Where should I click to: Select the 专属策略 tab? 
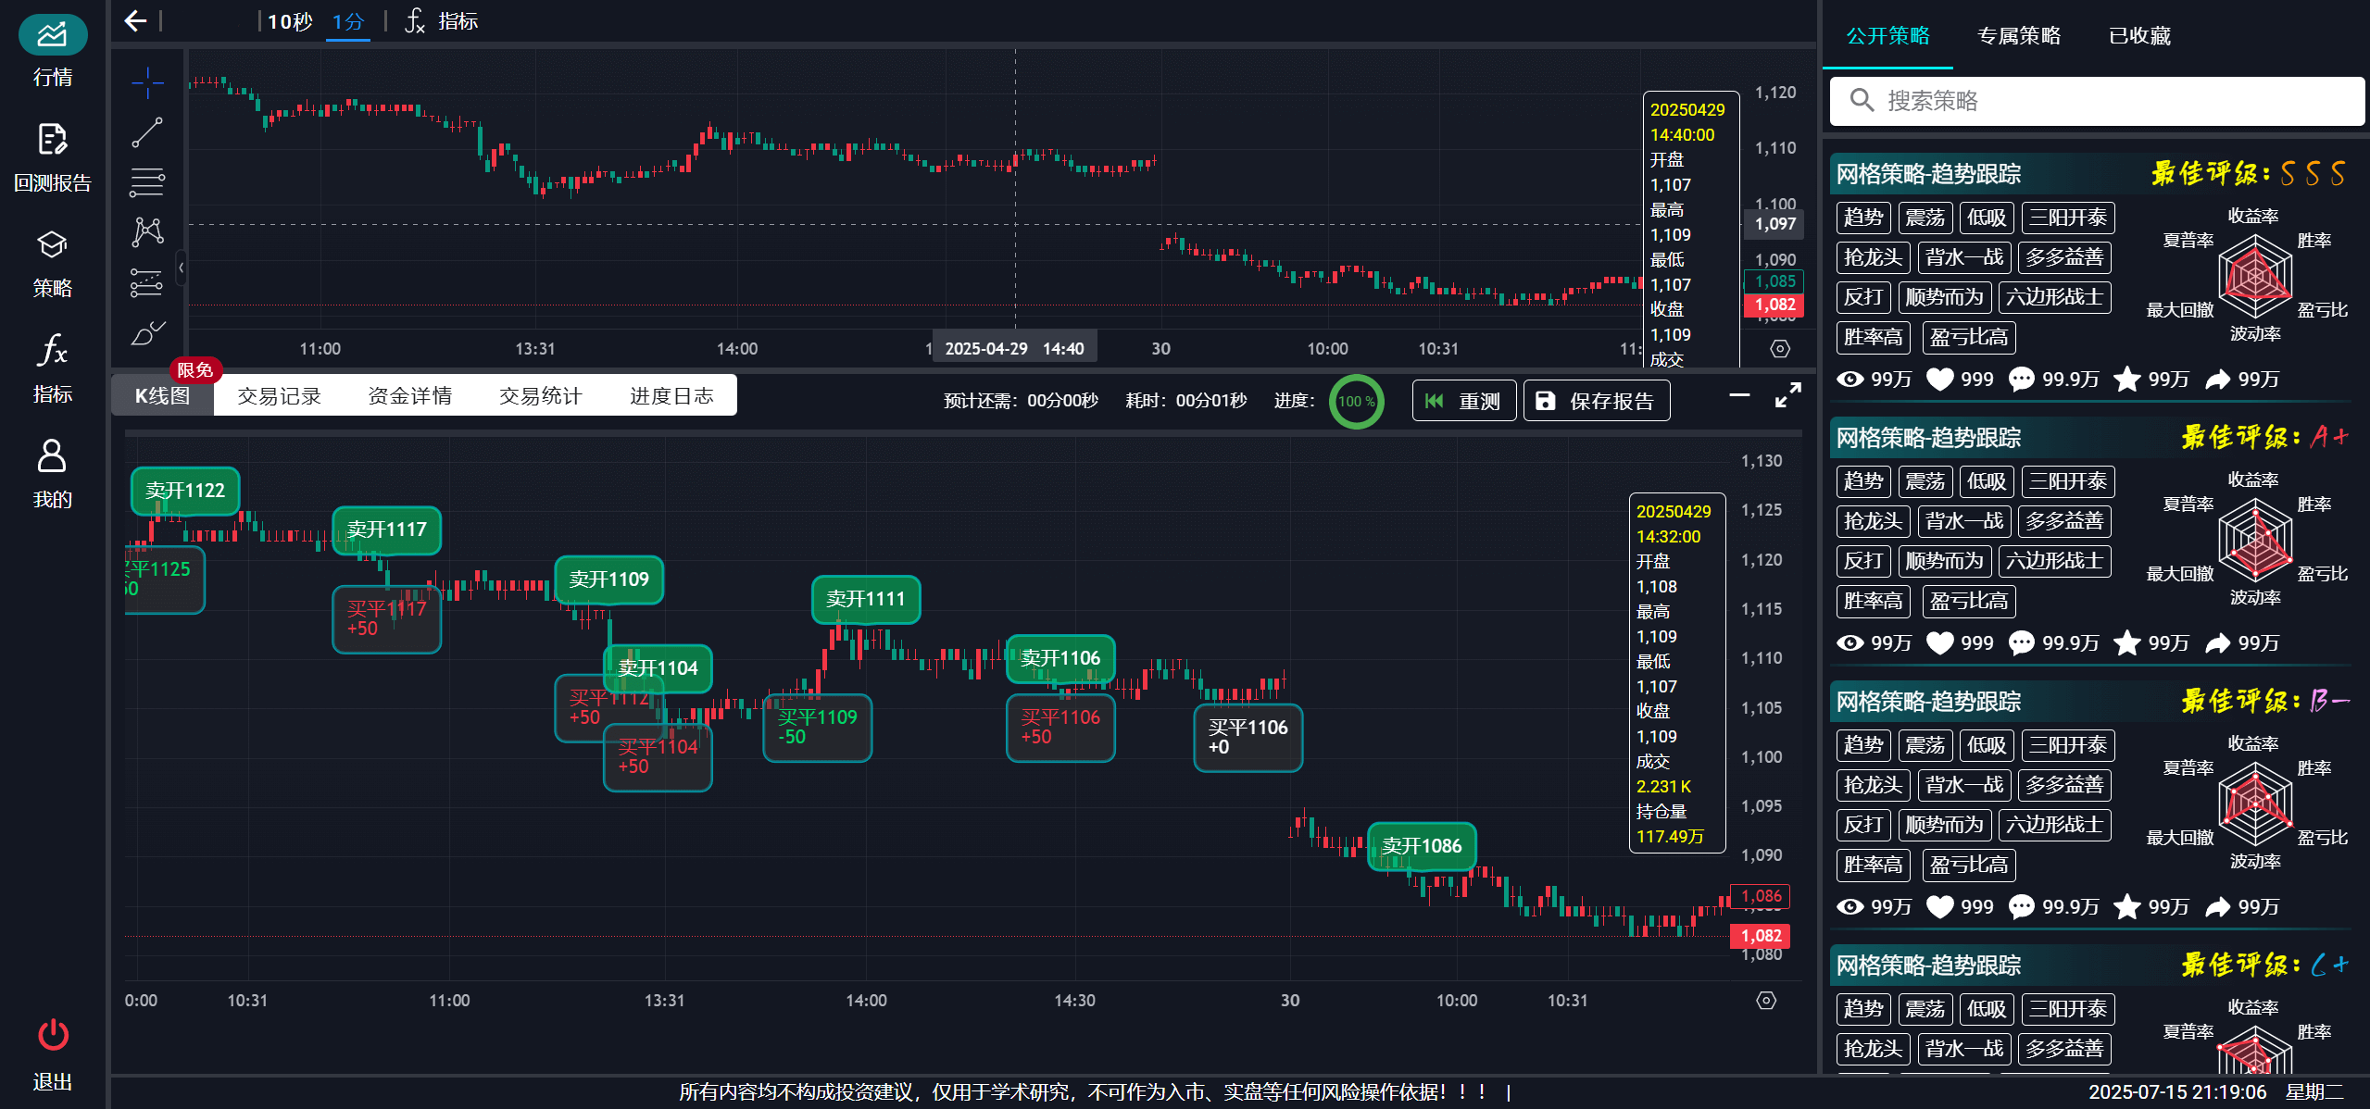pyautogui.click(x=2019, y=36)
